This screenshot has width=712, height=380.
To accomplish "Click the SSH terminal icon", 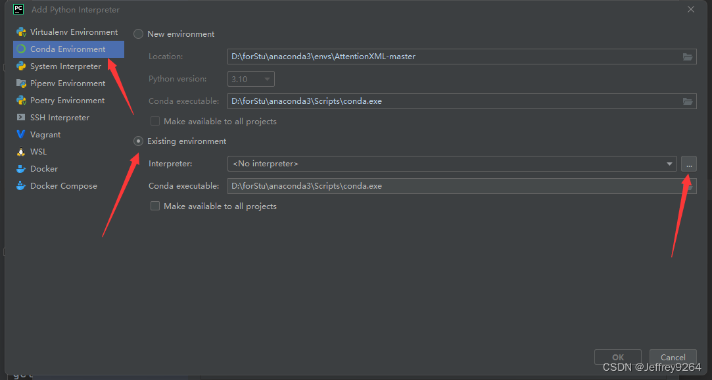I will 21,117.
